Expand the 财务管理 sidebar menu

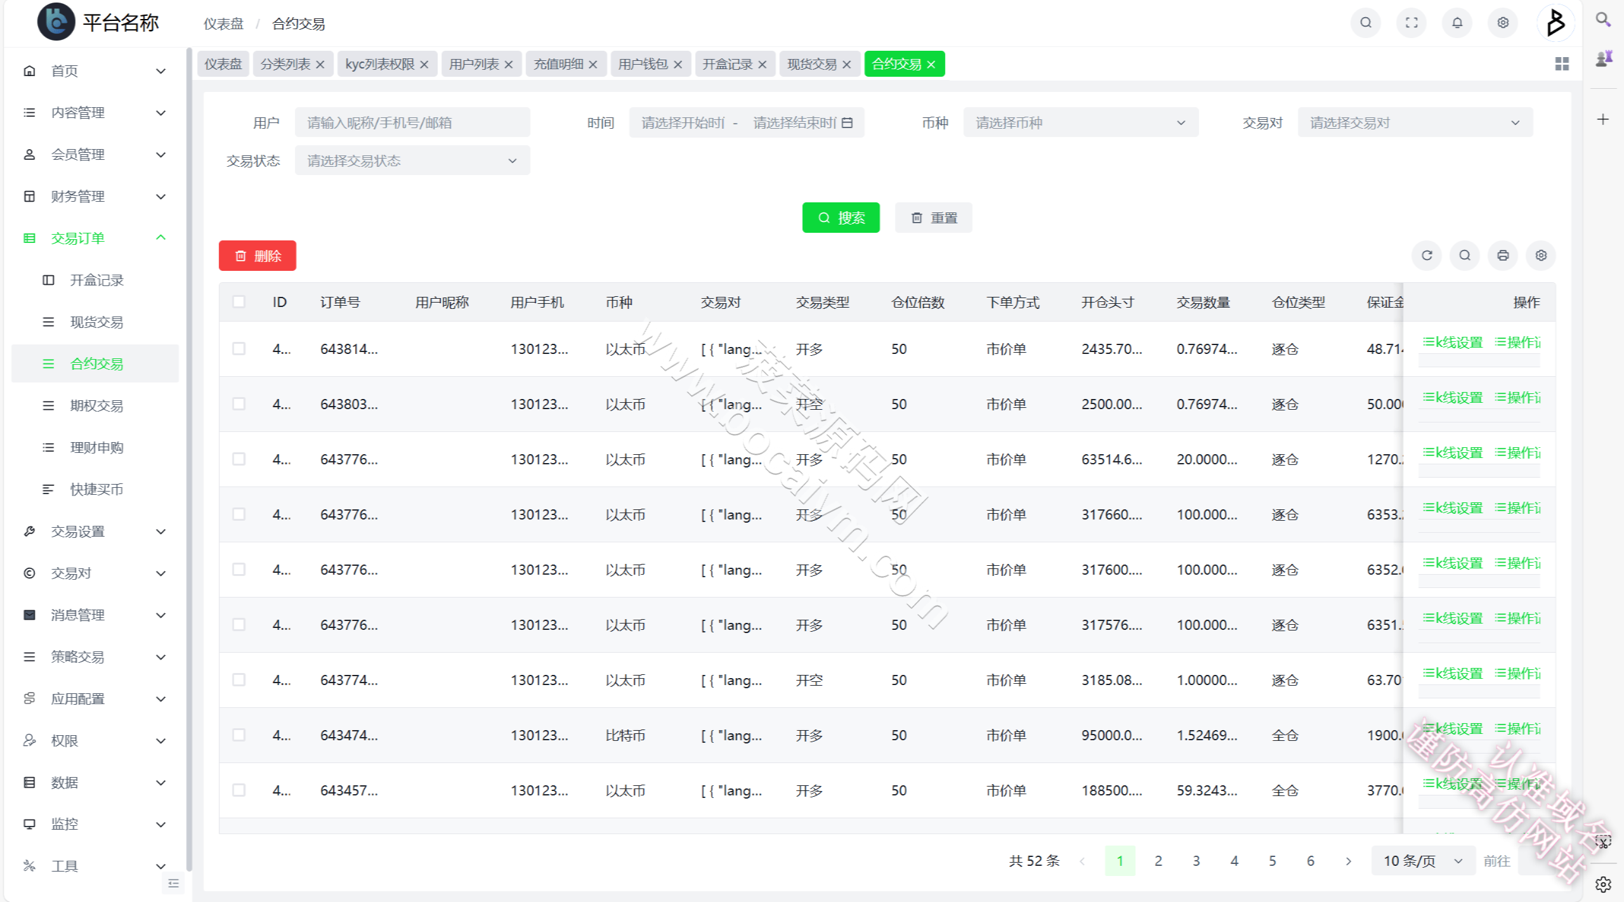[x=95, y=197]
